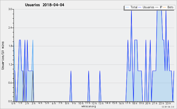Click the '1.2' y-axis value
Screen dimensions: 177x109
[x=10, y=65]
